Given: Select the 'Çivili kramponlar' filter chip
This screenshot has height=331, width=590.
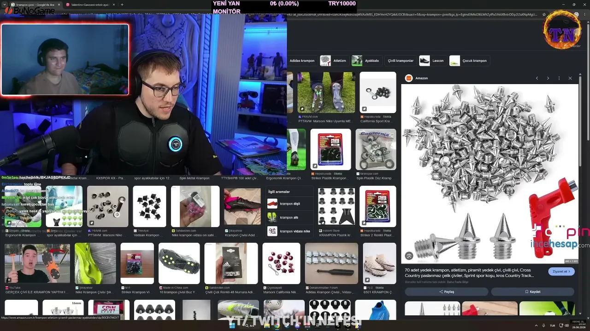Looking at the screenshot, I should [x=401, y=61].
